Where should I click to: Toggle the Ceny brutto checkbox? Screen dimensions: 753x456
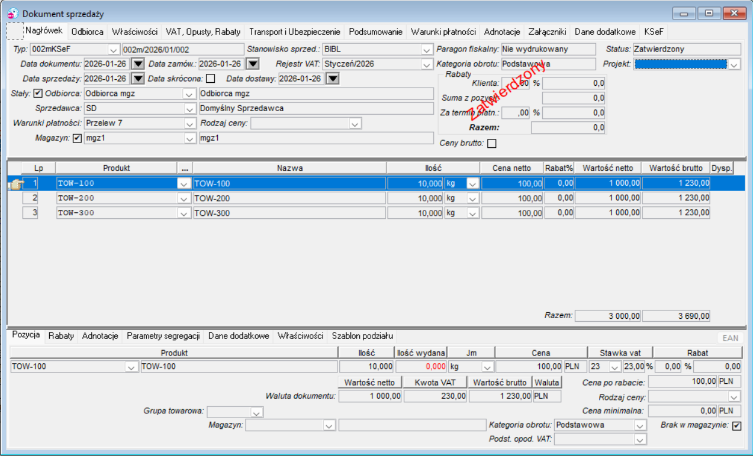pyautogui.click(x=491, y=143)
